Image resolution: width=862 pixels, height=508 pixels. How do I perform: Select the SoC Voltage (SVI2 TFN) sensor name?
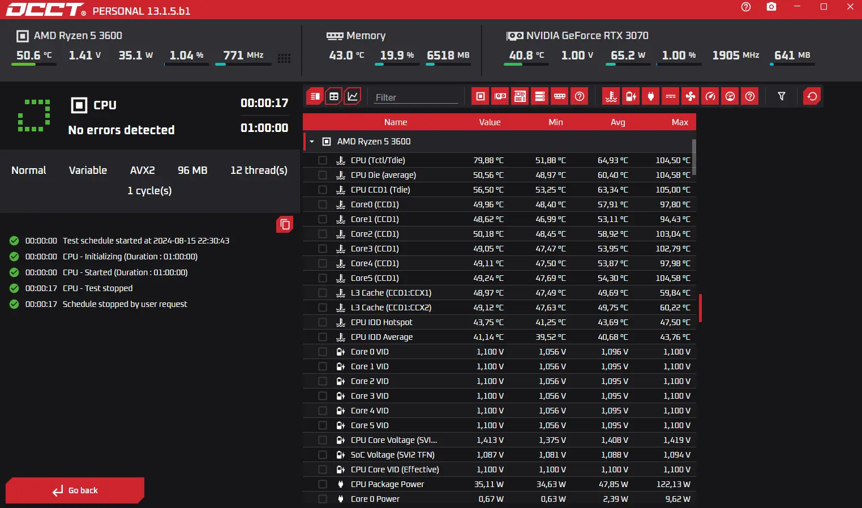coord(393,455)
